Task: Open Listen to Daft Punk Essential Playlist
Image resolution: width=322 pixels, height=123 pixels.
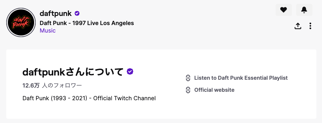Action: coord(241,78)
